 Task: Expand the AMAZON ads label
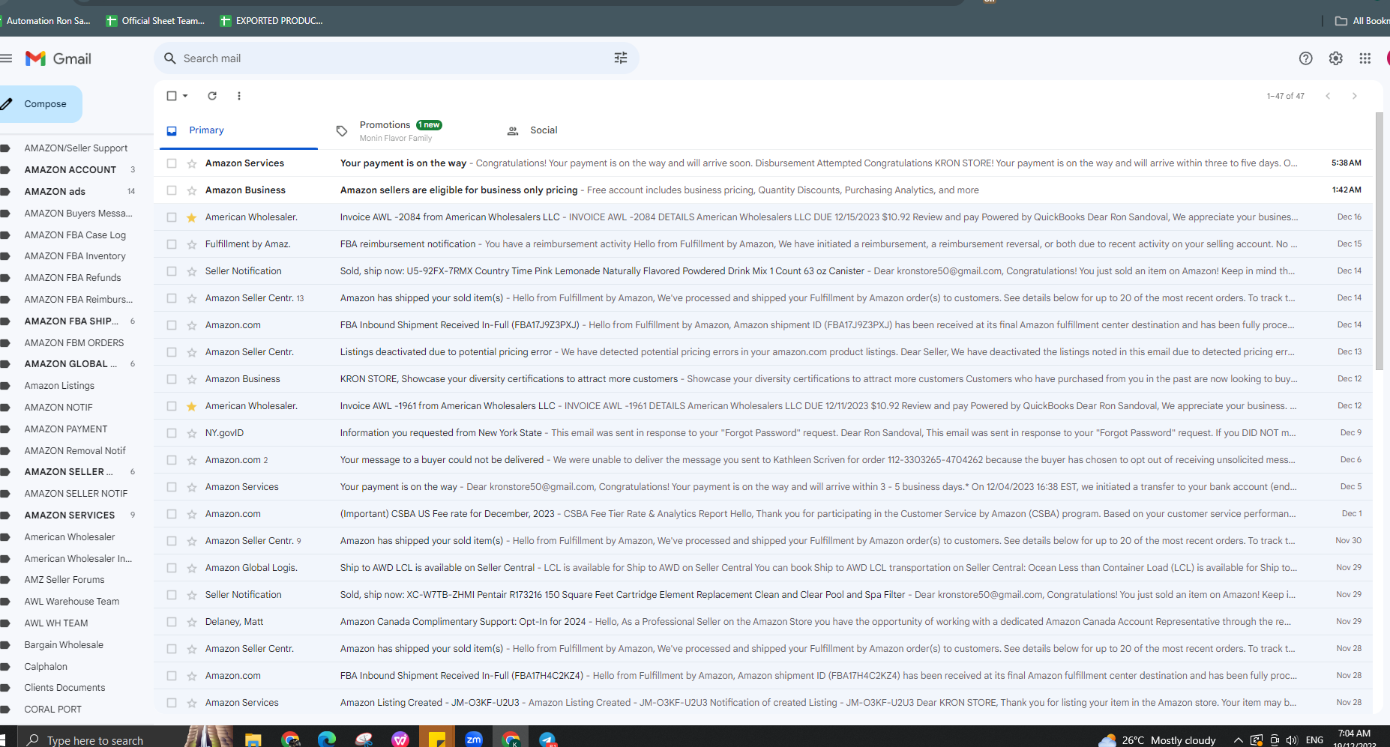click(5, 192)
